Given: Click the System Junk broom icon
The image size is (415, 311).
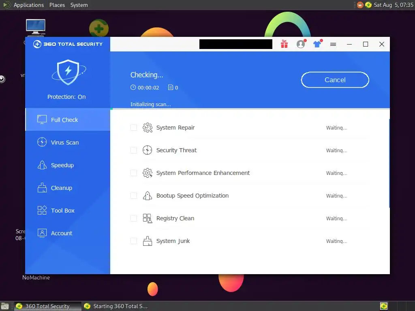Looking at the screenshot, I should 148,241.
